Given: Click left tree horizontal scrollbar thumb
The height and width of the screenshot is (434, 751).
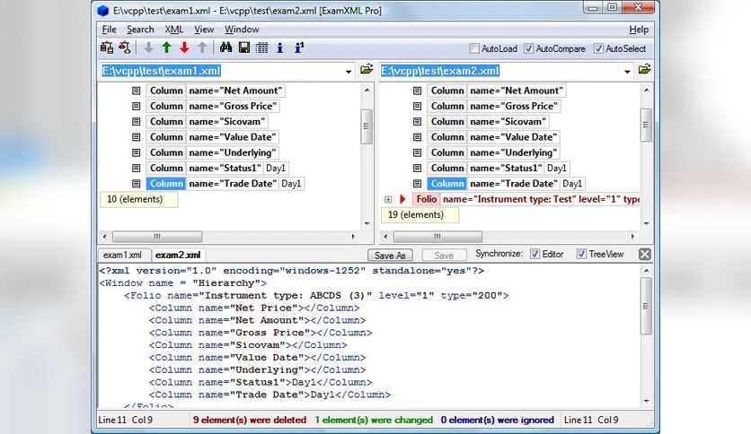Looking at the screenshot, I should [157, 237].
